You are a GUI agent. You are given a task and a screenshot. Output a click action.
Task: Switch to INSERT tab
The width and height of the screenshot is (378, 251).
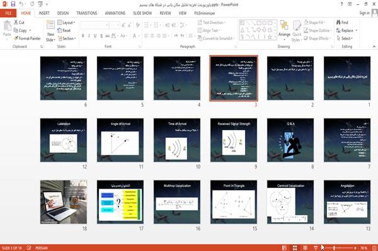pos(44,13)
